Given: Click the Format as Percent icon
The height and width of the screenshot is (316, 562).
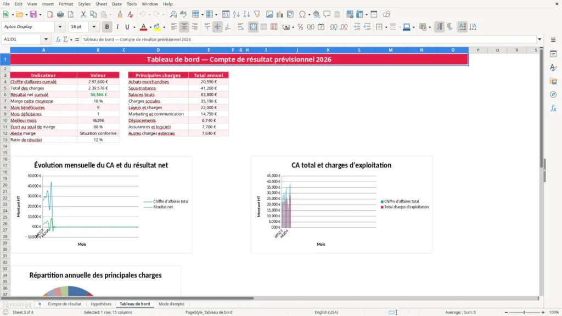Looking at the screenshot, I should point(300,27).
